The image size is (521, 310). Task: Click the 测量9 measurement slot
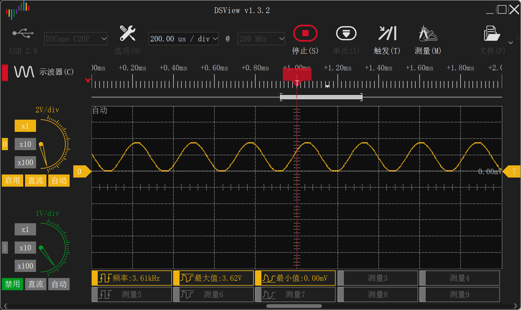[x=460, y=294]
